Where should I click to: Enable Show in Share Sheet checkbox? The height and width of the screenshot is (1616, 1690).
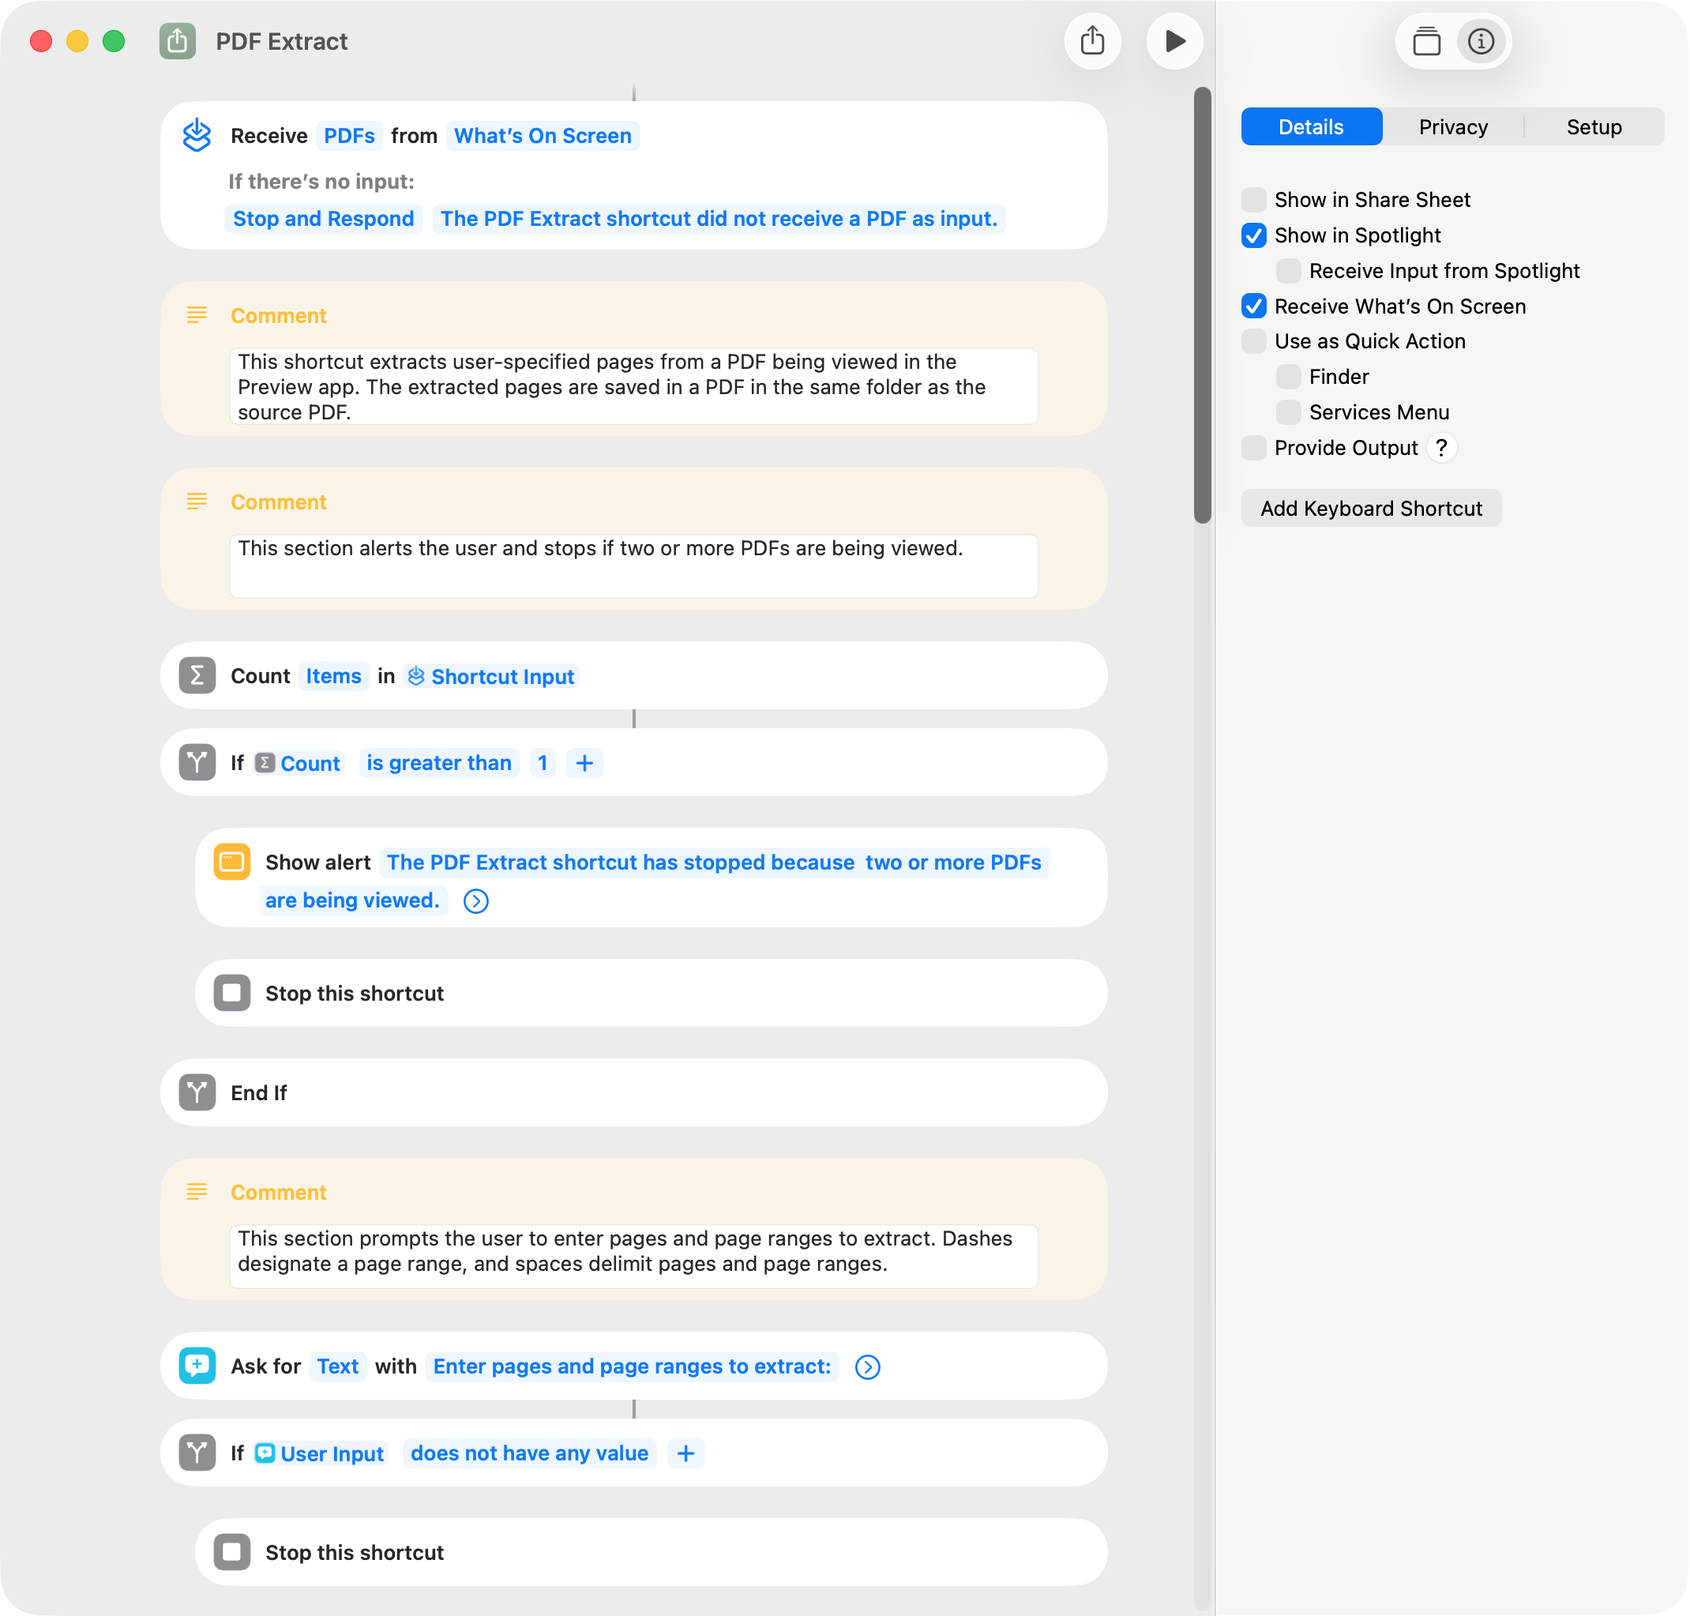pos(1254,200)
